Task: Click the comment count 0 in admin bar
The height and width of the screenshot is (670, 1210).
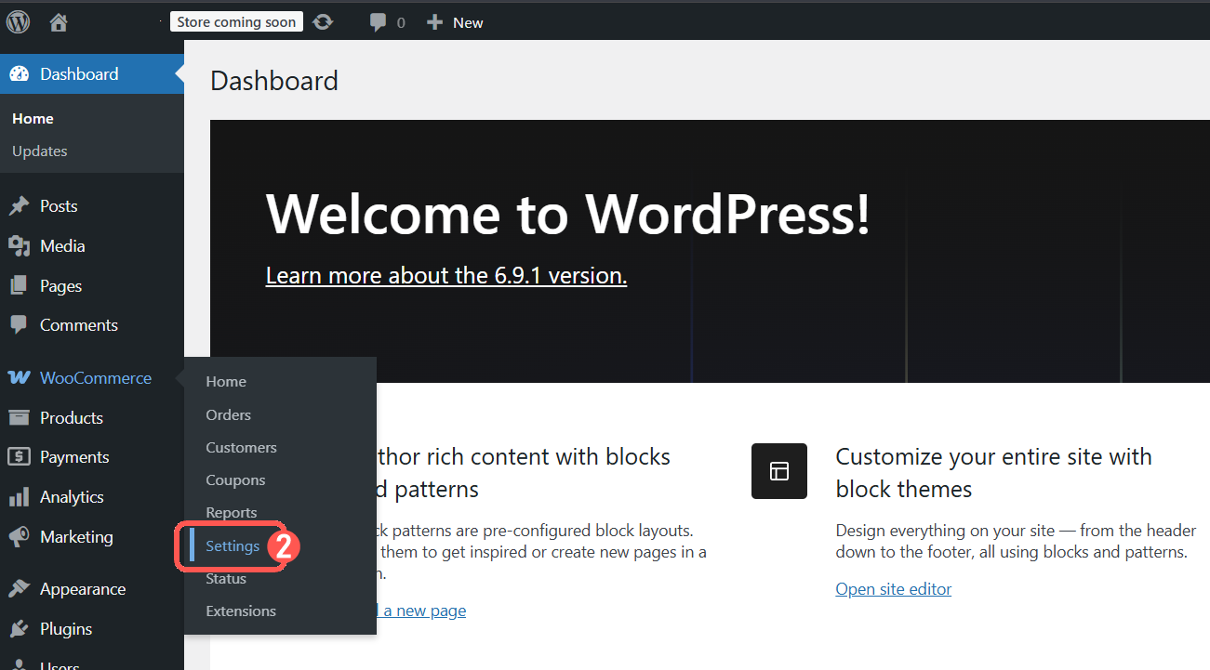Action: (x=401, y=23)
